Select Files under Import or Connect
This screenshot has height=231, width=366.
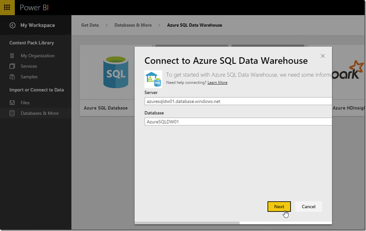25,103
